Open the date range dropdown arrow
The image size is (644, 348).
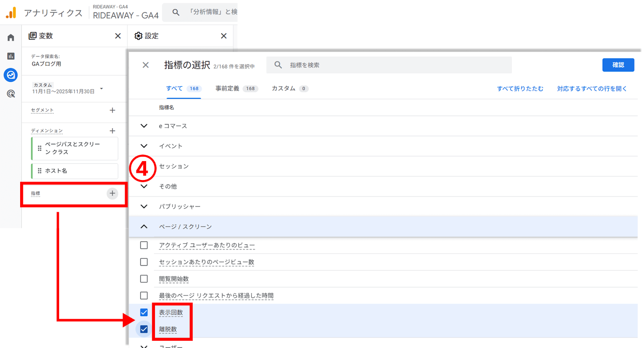coord(101,89)
